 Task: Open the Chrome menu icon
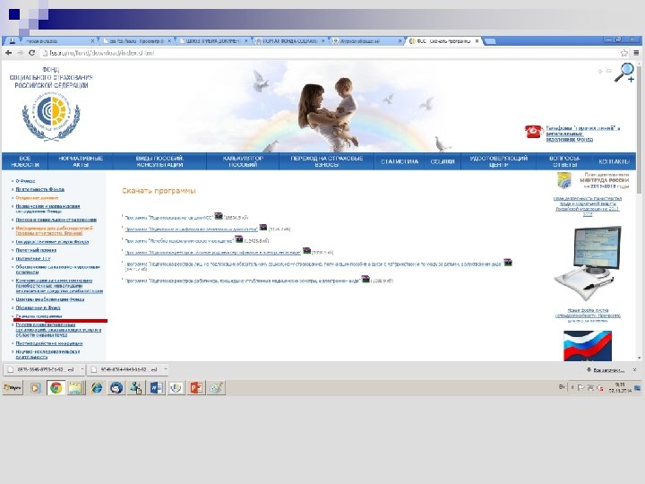pyautogui.click(x=636, y=53)
